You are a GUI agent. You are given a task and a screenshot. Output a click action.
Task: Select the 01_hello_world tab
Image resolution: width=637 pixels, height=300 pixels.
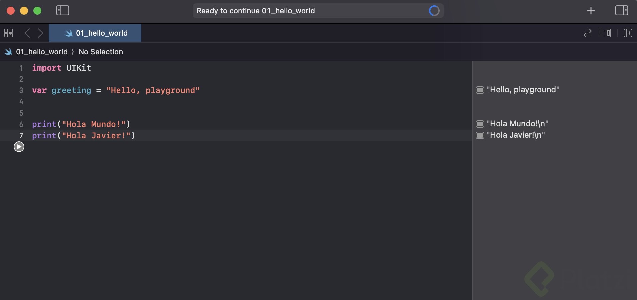tap(95, 33)
